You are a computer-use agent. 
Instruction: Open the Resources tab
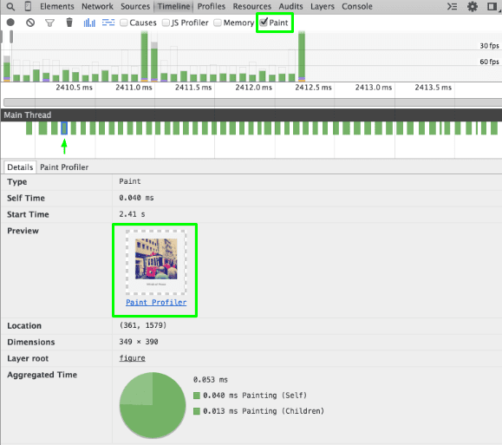[x=252, y=6]
